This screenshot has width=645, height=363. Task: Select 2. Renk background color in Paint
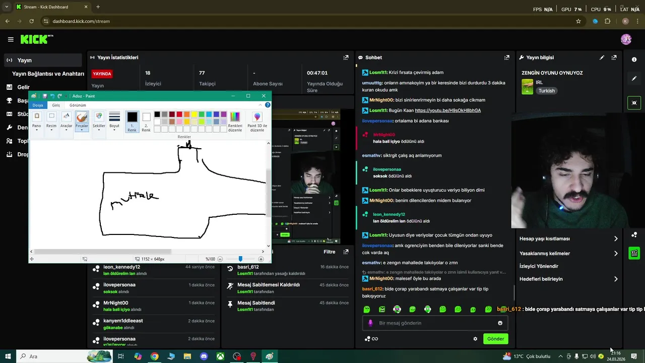pyautogui.click(x=146, y=122)
